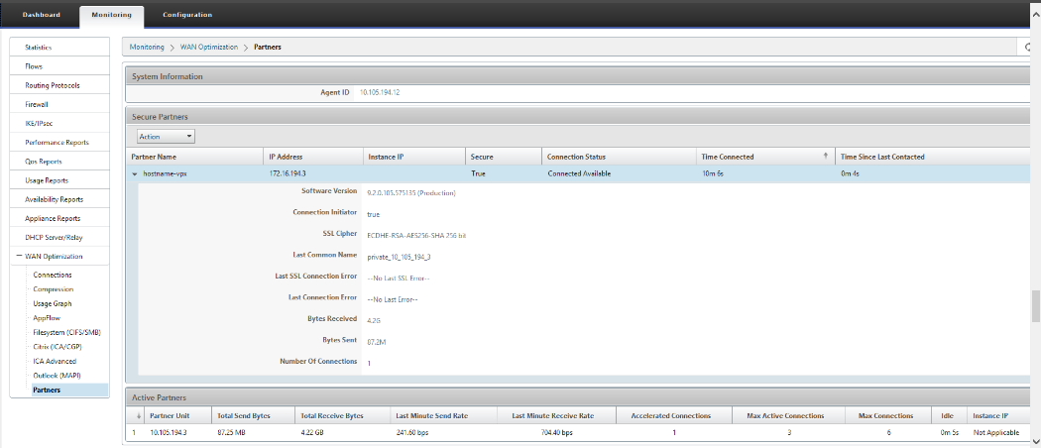Image resolution: width=1041 pixels, height=448 pixels.
Task: Select the Usage Graph item
Action: [x=53, y=303]
